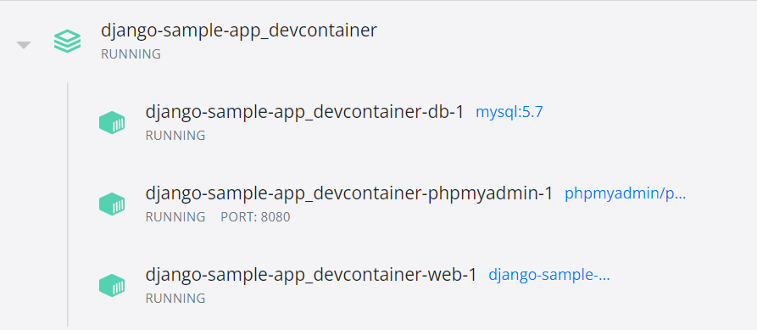Viewport: 757px width, 330px height.
Task: Open the mysql:5.7 image link
Action: click(x=509, y=112)
